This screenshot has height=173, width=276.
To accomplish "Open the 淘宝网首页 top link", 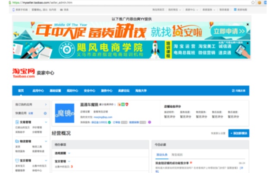I will [158, 10].
